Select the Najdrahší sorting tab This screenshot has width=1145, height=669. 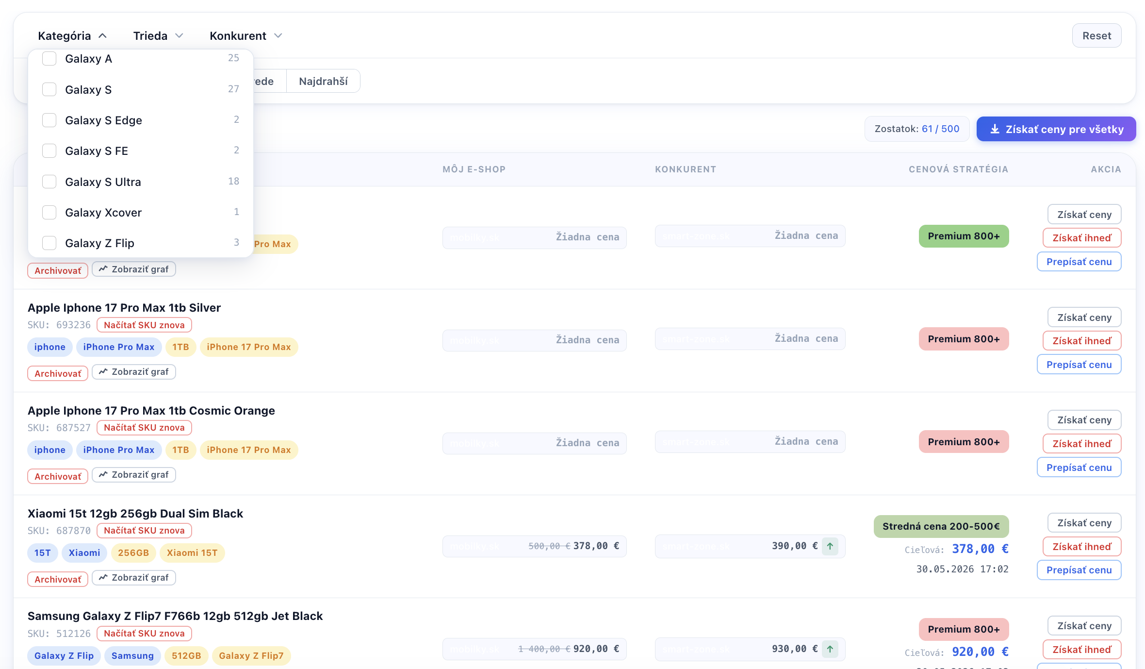tap(323, 81)
